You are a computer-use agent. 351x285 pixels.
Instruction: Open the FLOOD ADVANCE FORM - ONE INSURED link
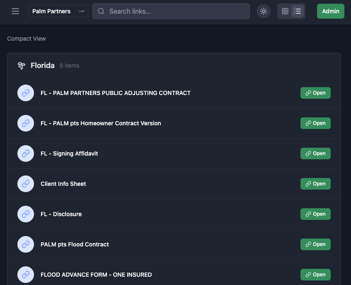(x=315, y=275)
